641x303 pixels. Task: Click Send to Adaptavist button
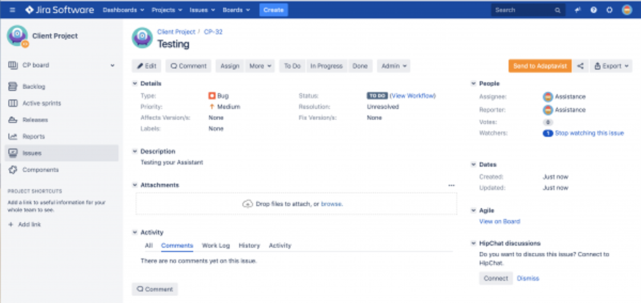coord(540,66)
